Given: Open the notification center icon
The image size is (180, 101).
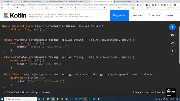Looking at the screenshot, I should 177,99.
